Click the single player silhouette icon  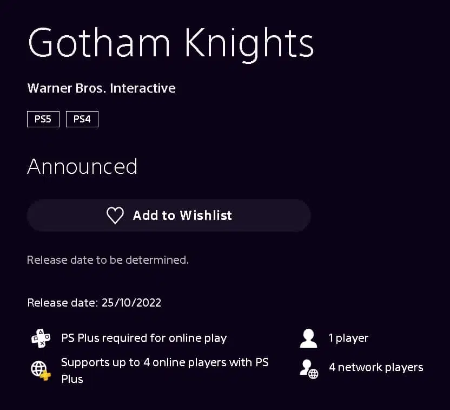[308, 338]
